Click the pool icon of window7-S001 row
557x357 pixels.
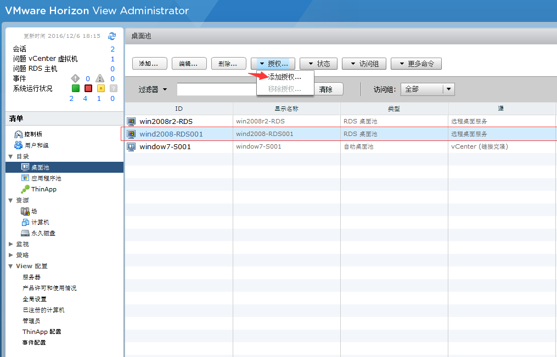pos(132,146)
